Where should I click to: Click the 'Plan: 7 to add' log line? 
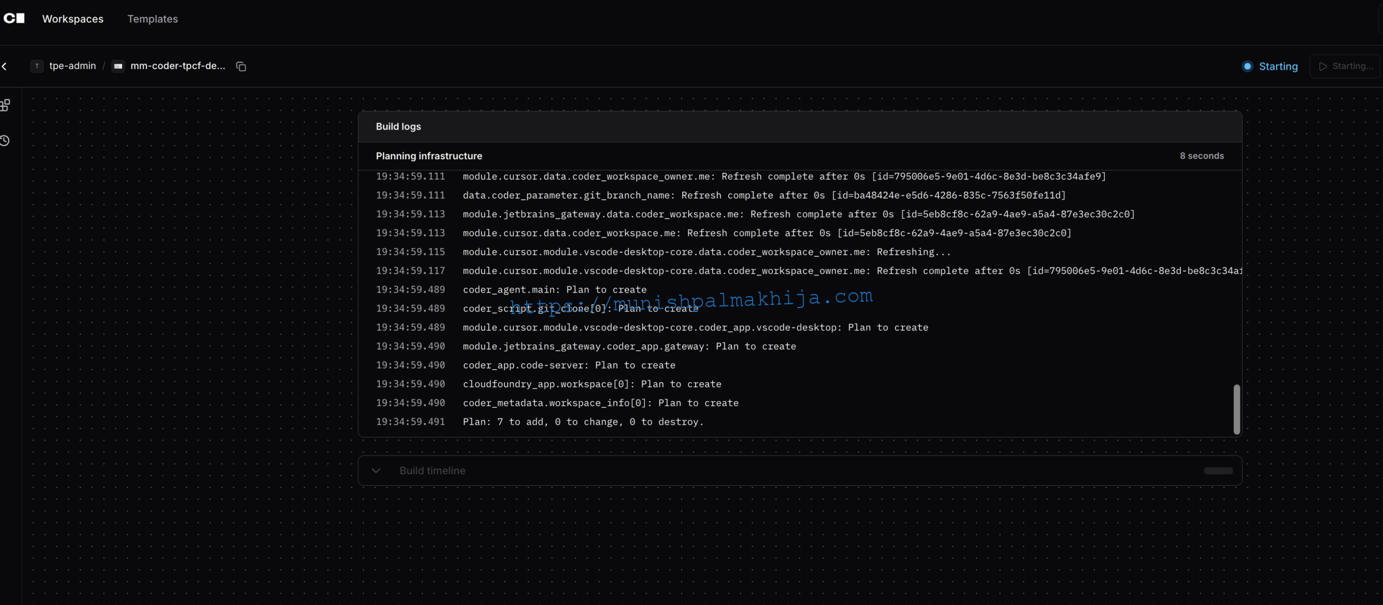click(x=583, y=422)
